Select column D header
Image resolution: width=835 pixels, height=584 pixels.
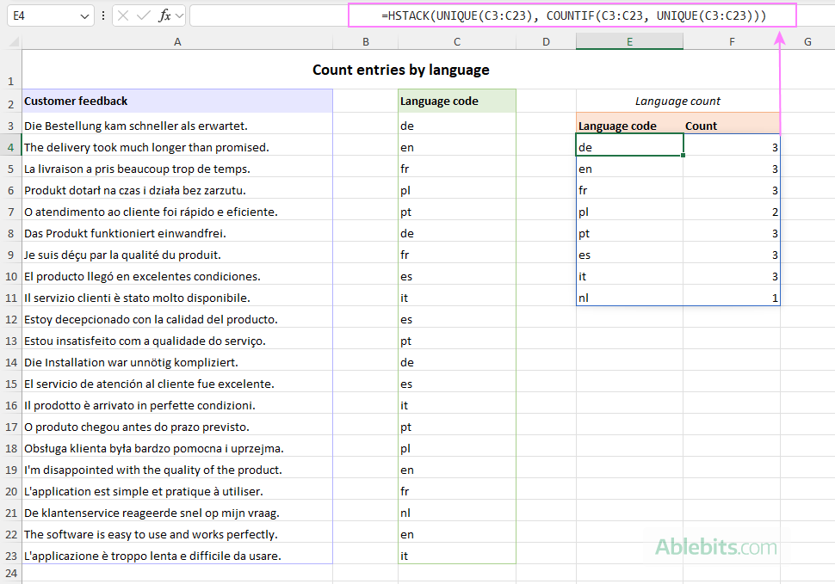coord(546,41)
